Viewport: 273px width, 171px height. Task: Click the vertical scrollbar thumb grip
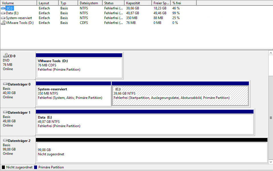(271, 118)
